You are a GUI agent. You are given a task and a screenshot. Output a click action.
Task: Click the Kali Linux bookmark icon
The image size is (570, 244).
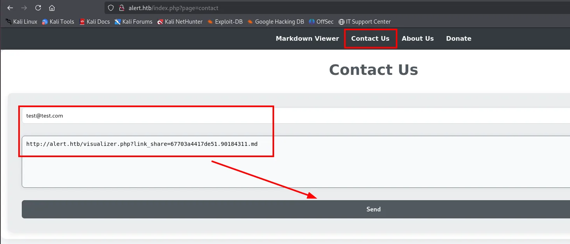click(9, 22)
